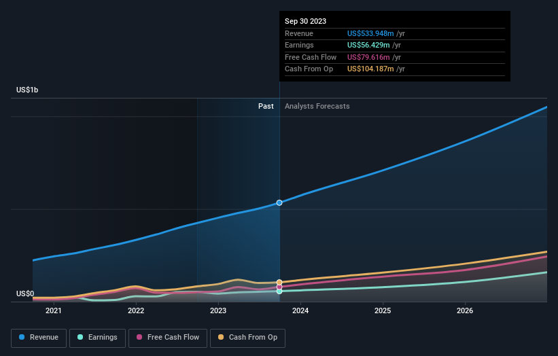The height and width of the screenshot is (356, 558).
Task: Click the Cash From Op label in tooltip
Action: 309,69
